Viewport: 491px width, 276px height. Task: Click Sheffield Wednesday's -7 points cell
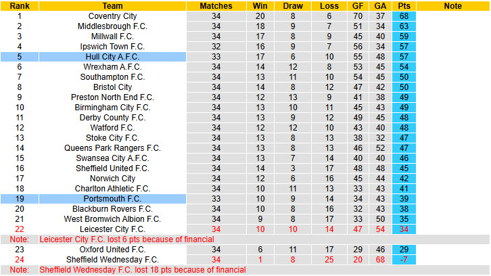(x=404, y=260)
